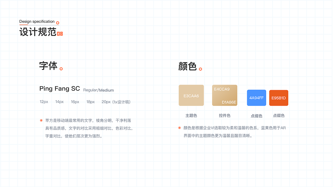Select the 4A94FF blue color swatch
Screen dimensions: 333x187
[257, 98]
